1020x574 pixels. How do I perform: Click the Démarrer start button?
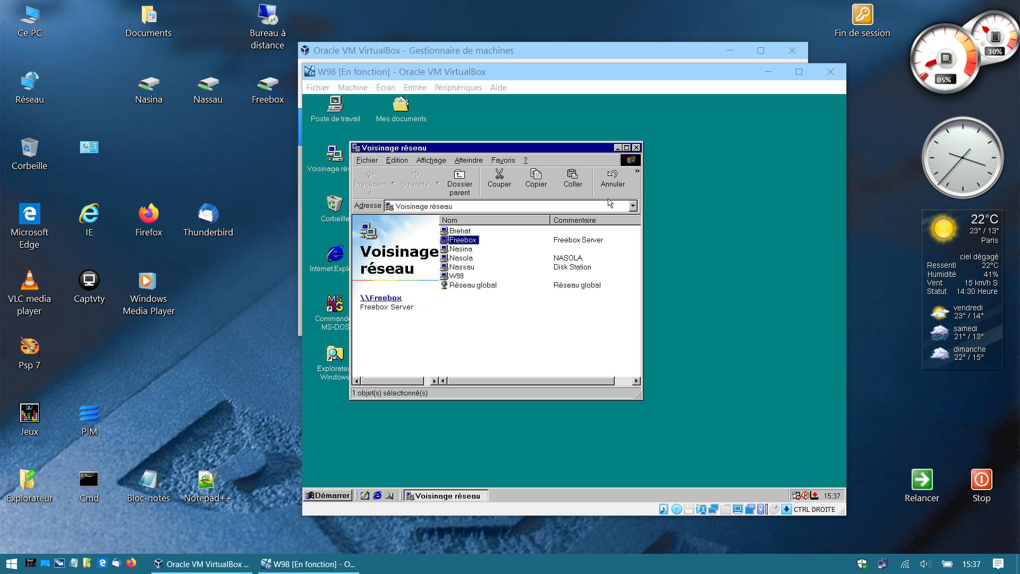[x=327, y=495]
